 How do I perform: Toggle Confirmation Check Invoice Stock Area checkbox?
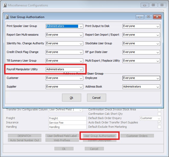click(x=159, y=110)
